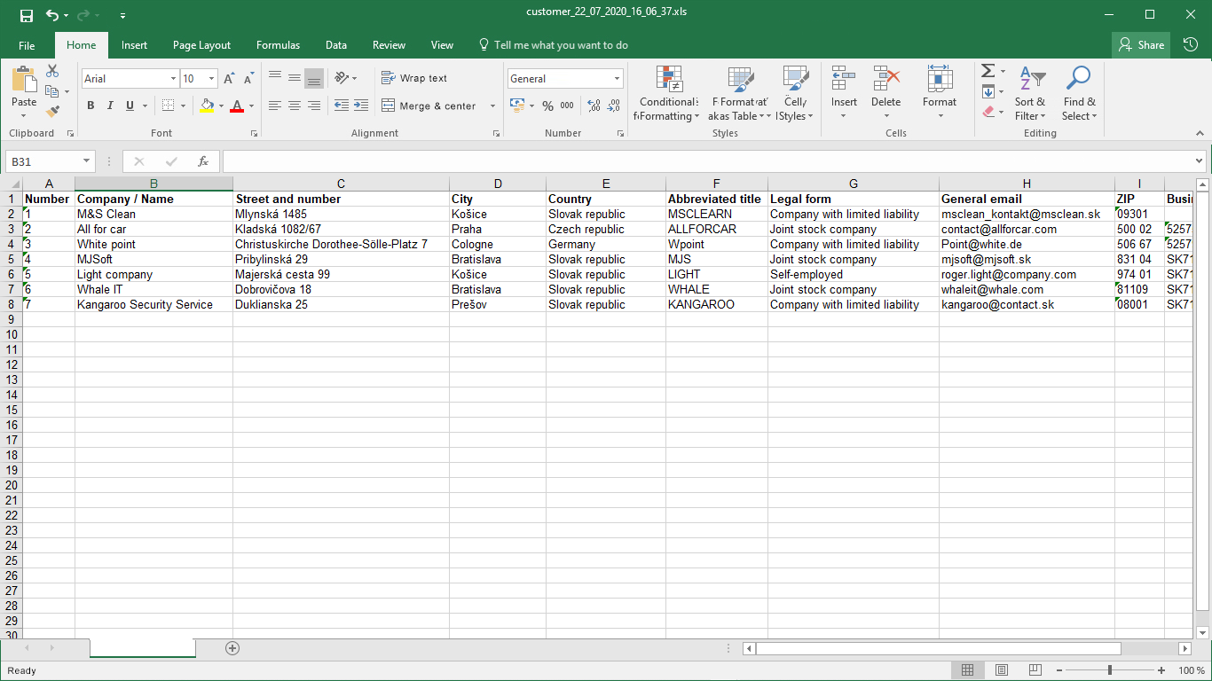Open Sort & Filter icon

coord(1031,79)
